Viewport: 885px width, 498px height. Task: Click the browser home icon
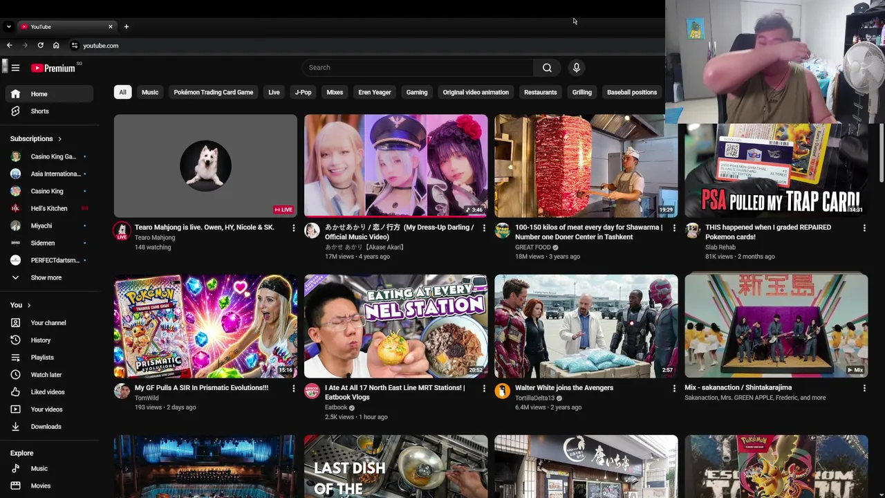(56, 46)
